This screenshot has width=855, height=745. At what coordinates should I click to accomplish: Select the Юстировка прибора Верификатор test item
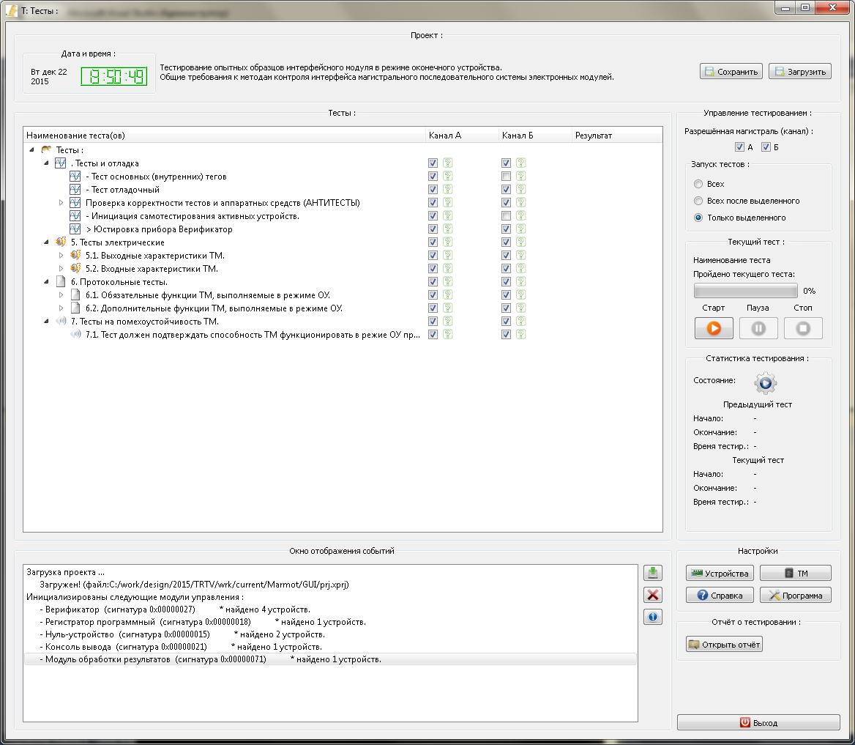pos(159,229)
